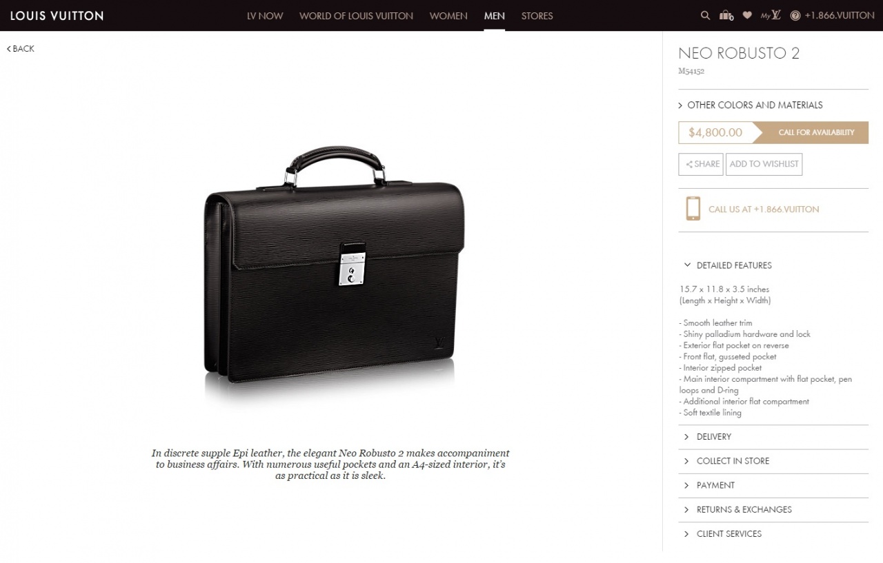Click the Call for Availability button

[811, 132]
